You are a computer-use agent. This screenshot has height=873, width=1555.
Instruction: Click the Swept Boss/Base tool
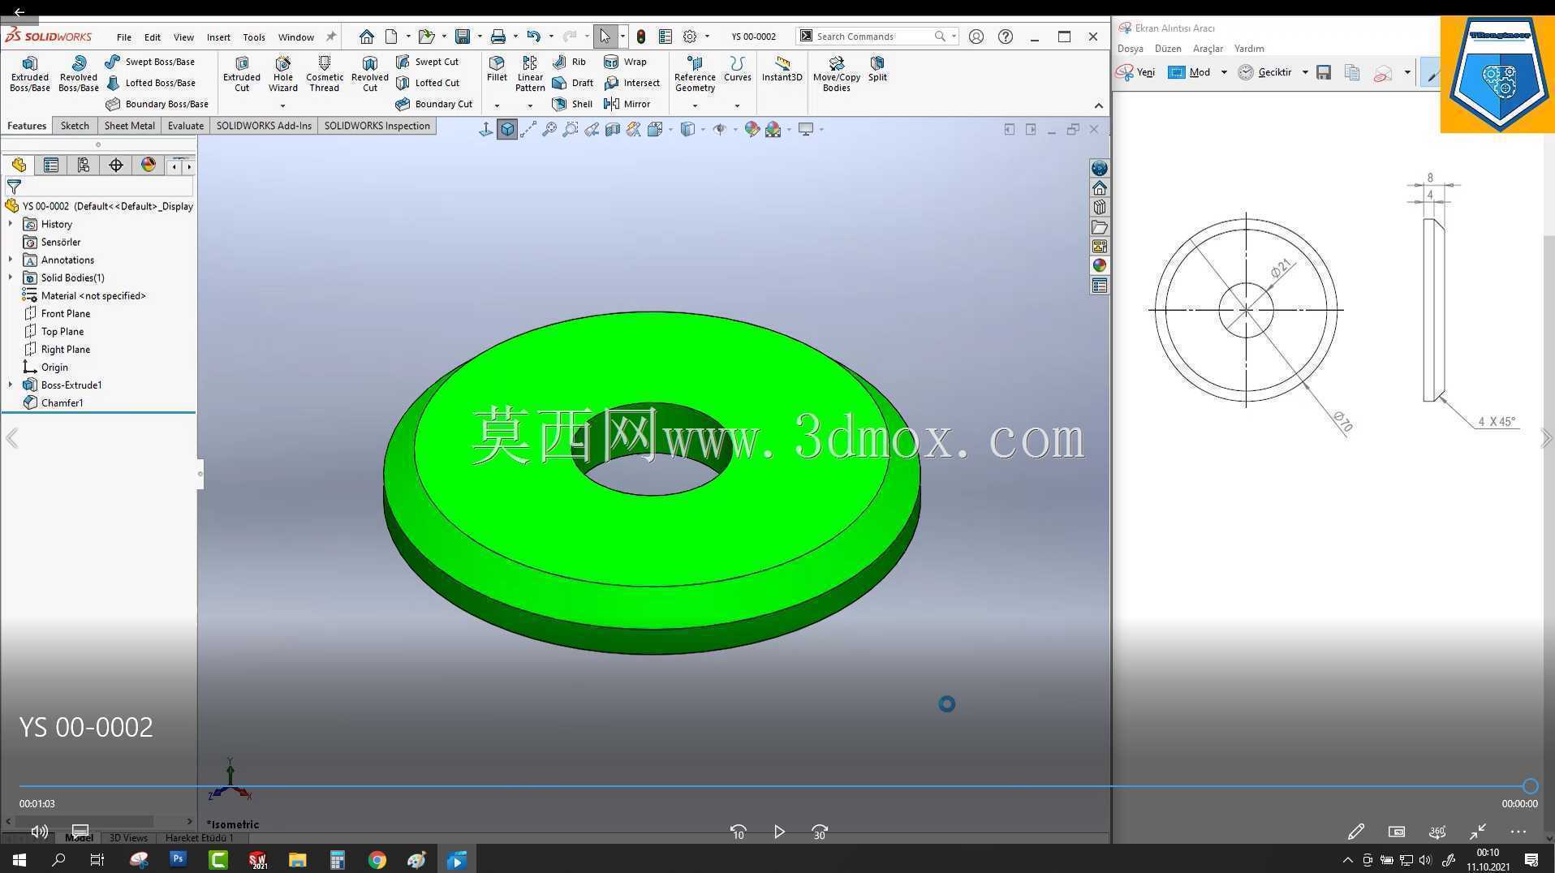[x=150, y=62]
